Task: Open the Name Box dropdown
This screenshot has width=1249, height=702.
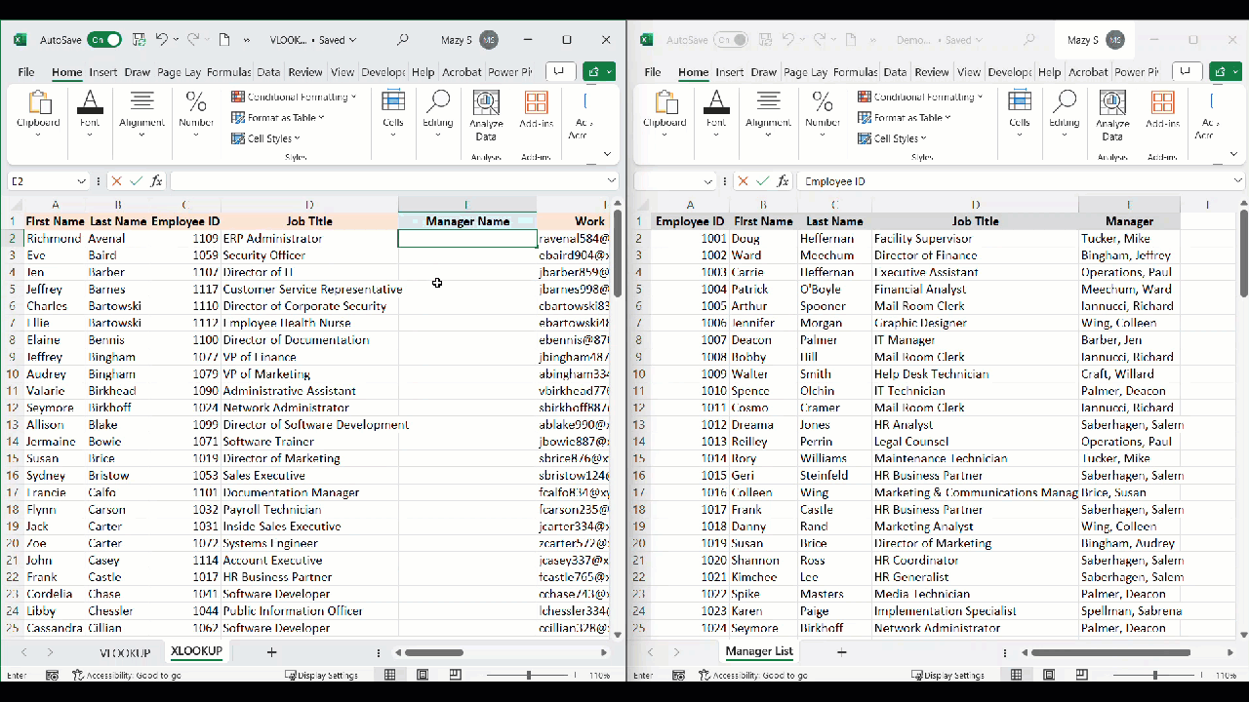Action: coord(83,180)
